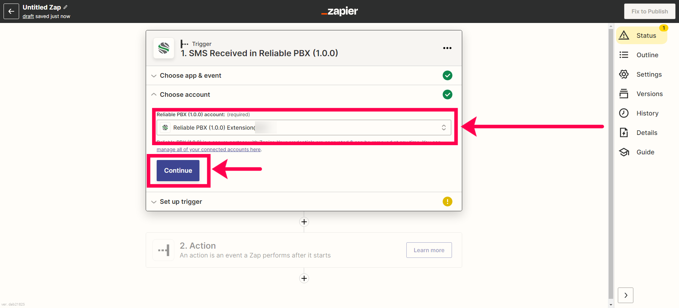Open Status warning panel
This screenshot has width=679, height=308.
point(642,35)
